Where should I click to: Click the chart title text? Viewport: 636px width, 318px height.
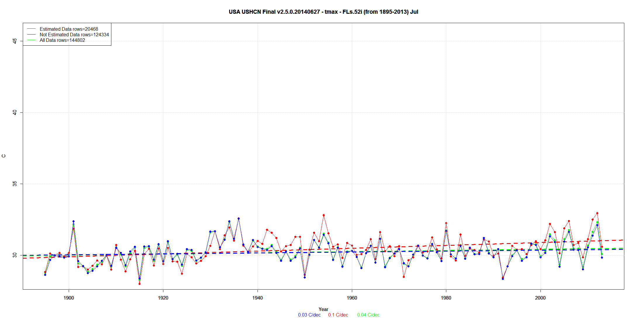pyautogui.click(x=323, y=12)
